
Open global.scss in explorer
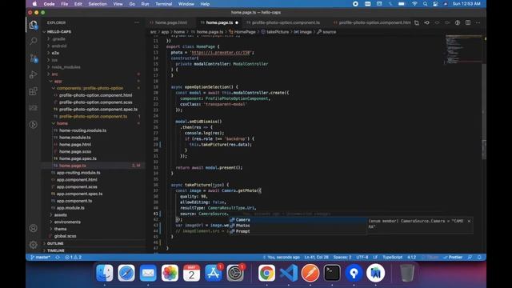click(x=65, y=236)
